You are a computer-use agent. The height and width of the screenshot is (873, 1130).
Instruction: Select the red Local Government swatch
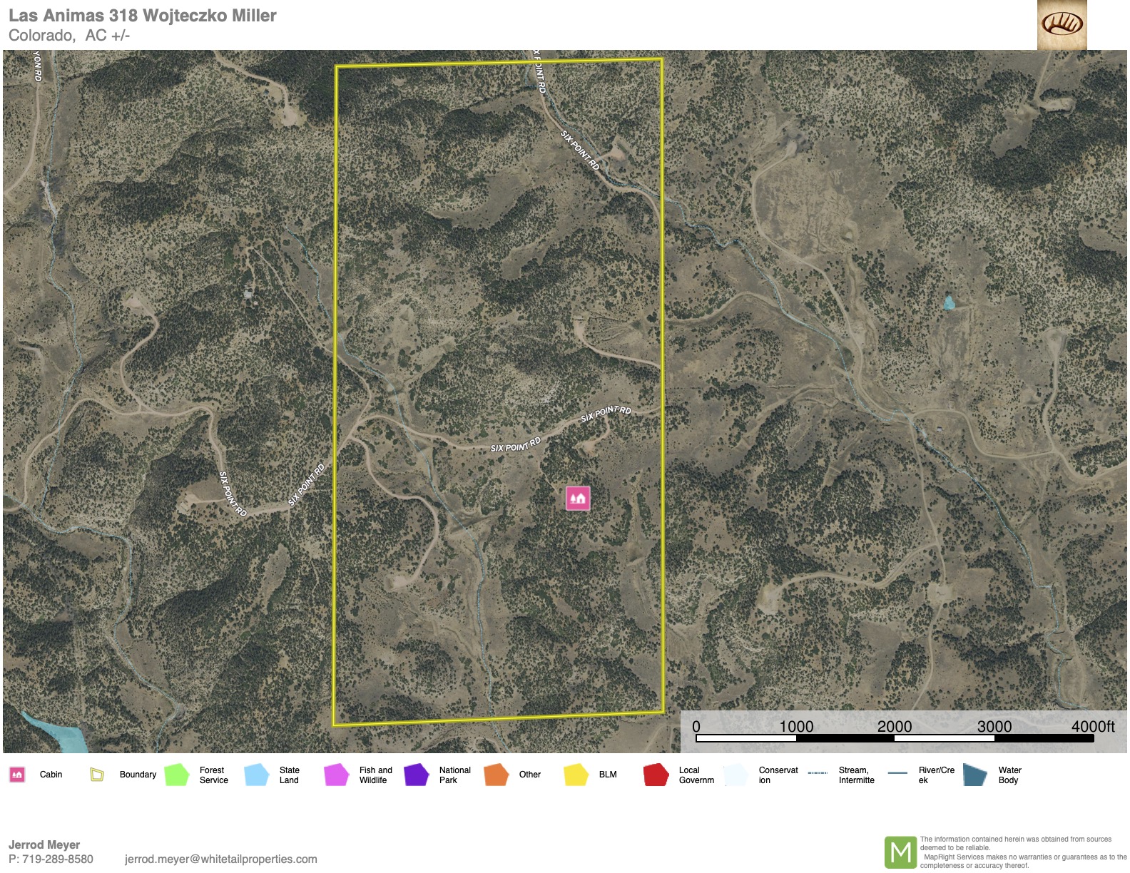(656, 775)
